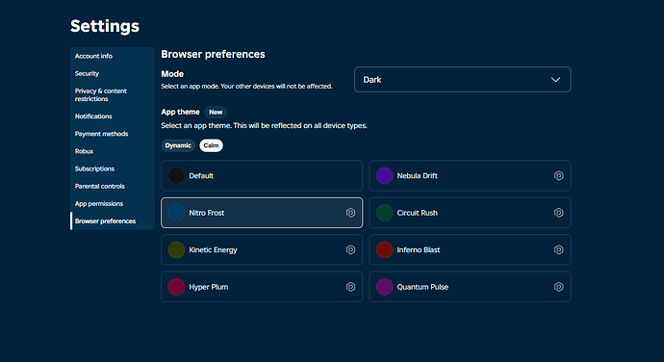Click the Mode label text
Viewport: 664px width, 362px height.
tap(172, 74)
